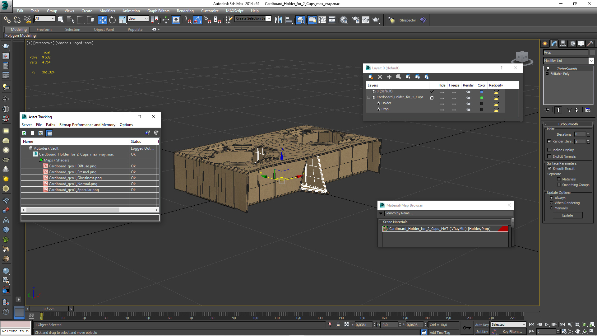Viewport: 597px width, 336px height.
Task: Open the Render Setup teapot icon
Action: [355, 20]
